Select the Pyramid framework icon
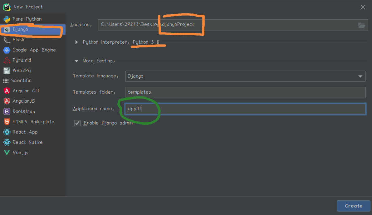This screenshot has width=372, height=215. pos(7,60)
